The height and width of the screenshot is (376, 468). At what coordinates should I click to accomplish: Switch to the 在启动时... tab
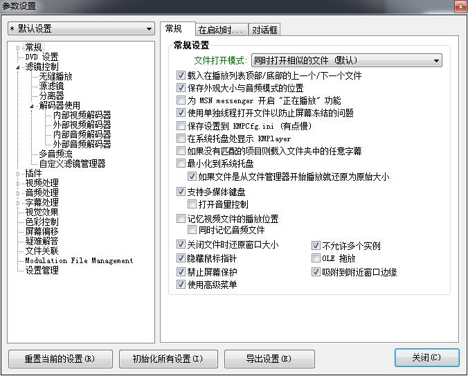[222, 30]
